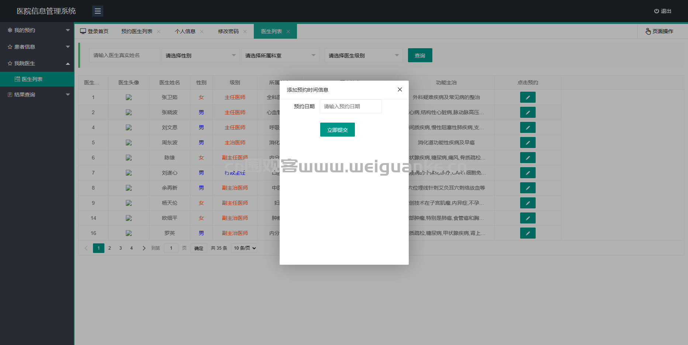Screen dimensions: 688x345
Task: Switch to the 登录首页 tab
Action: pyautogui.click(x=94, y=31)
